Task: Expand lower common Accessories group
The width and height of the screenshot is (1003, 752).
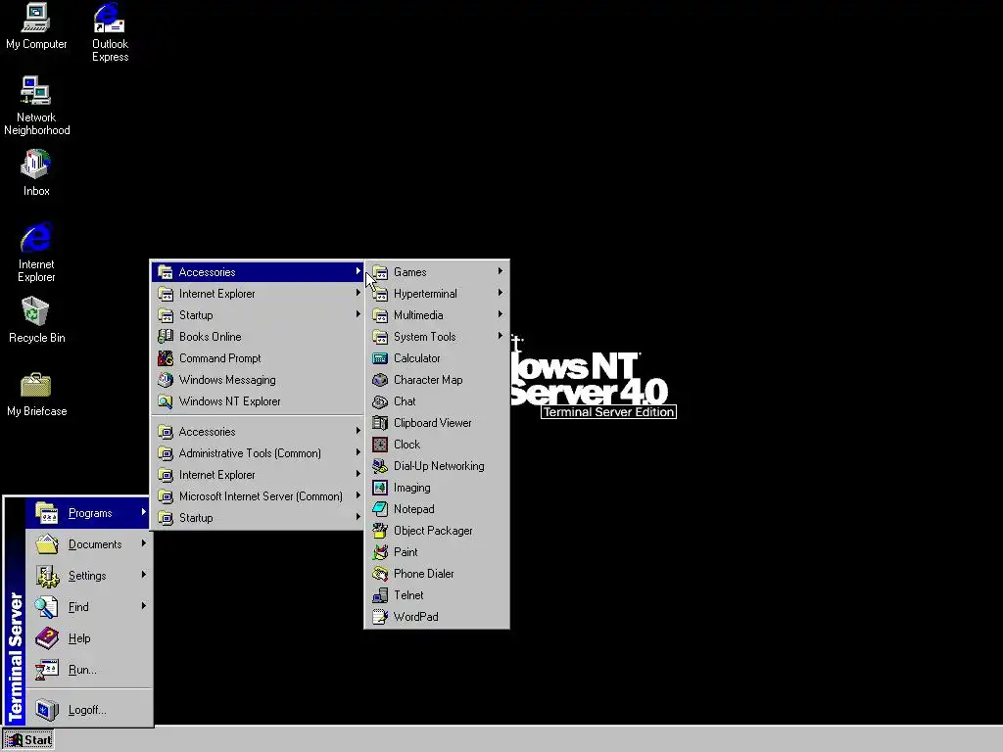Action: tap(258, 432)
